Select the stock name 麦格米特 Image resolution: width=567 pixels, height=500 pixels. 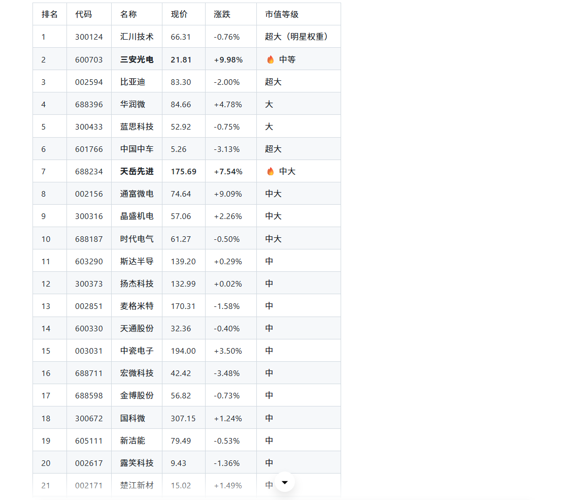click(137, 306)
